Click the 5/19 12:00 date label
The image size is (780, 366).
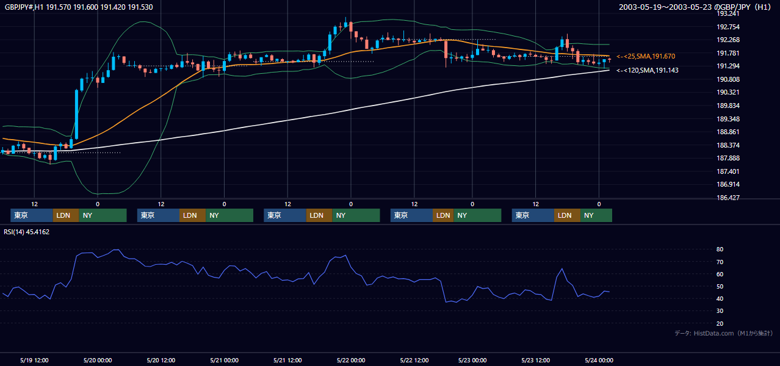tap(34, 360)
